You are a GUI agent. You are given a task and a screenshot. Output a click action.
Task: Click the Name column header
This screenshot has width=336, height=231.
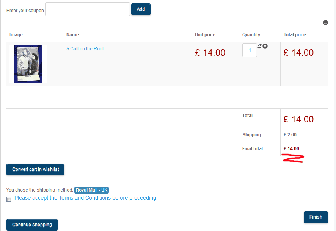coord(72,35)
